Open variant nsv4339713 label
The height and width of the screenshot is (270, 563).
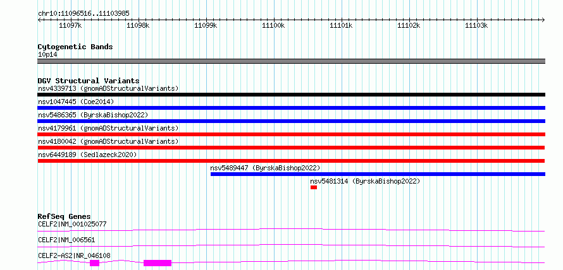108,88
